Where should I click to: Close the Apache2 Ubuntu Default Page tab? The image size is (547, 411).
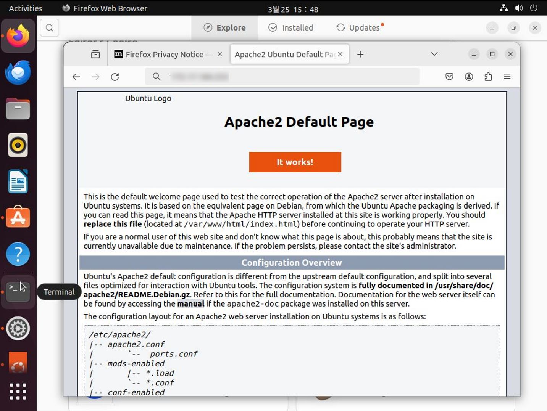tap(340, 54)
